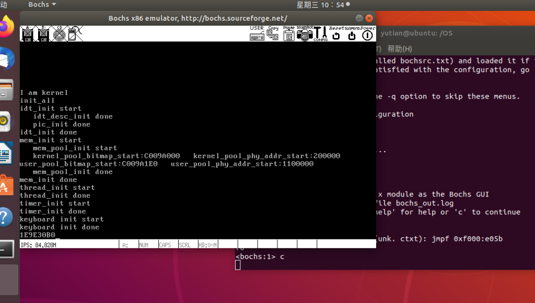Click the floppy A: drive icon
This screenshot has width=535, height=303.
coord(28,34)
